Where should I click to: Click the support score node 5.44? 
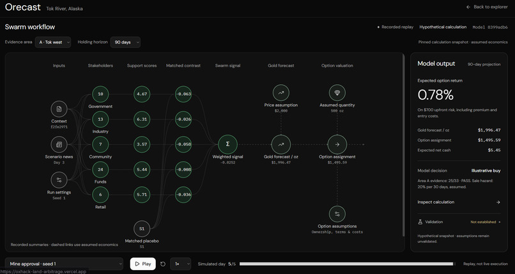click(x=142, y=170)
